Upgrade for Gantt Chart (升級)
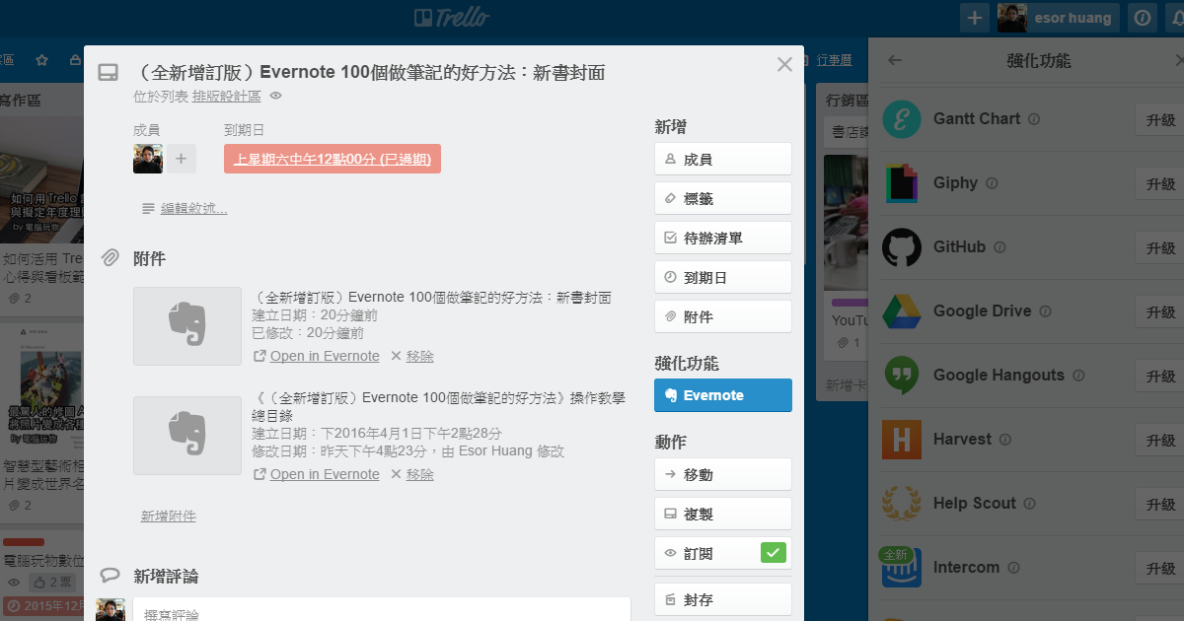This screenshot has height=621, width=1184. tap(1159, 119)
